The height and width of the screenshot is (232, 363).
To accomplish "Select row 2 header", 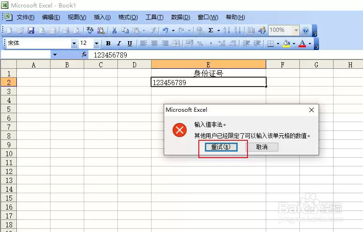I will point(8,82).
